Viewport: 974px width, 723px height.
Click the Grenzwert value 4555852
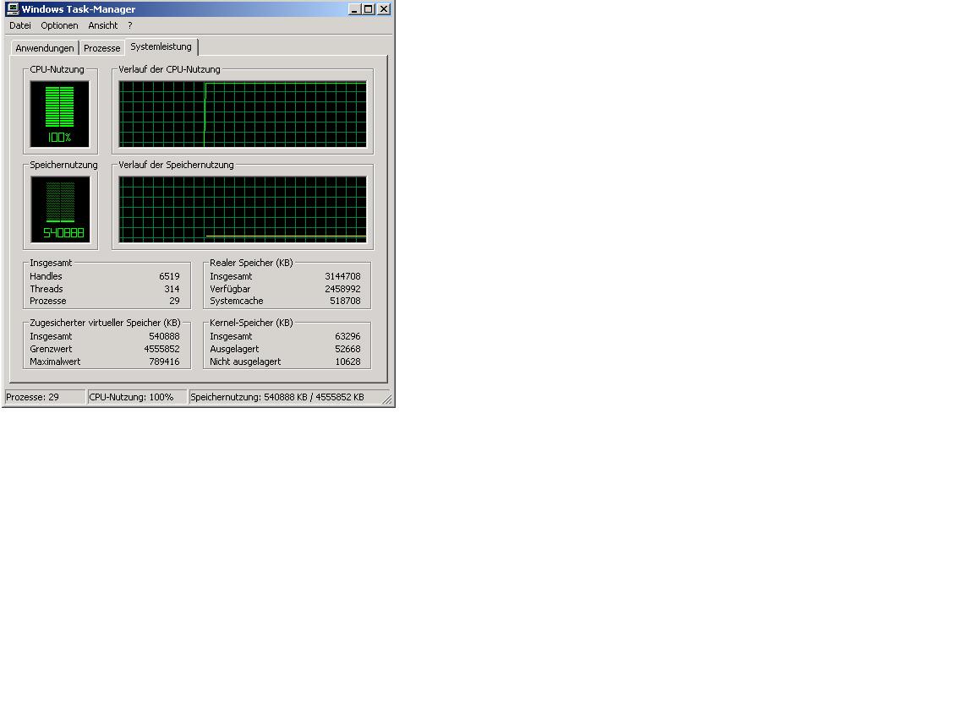point(161,349)
